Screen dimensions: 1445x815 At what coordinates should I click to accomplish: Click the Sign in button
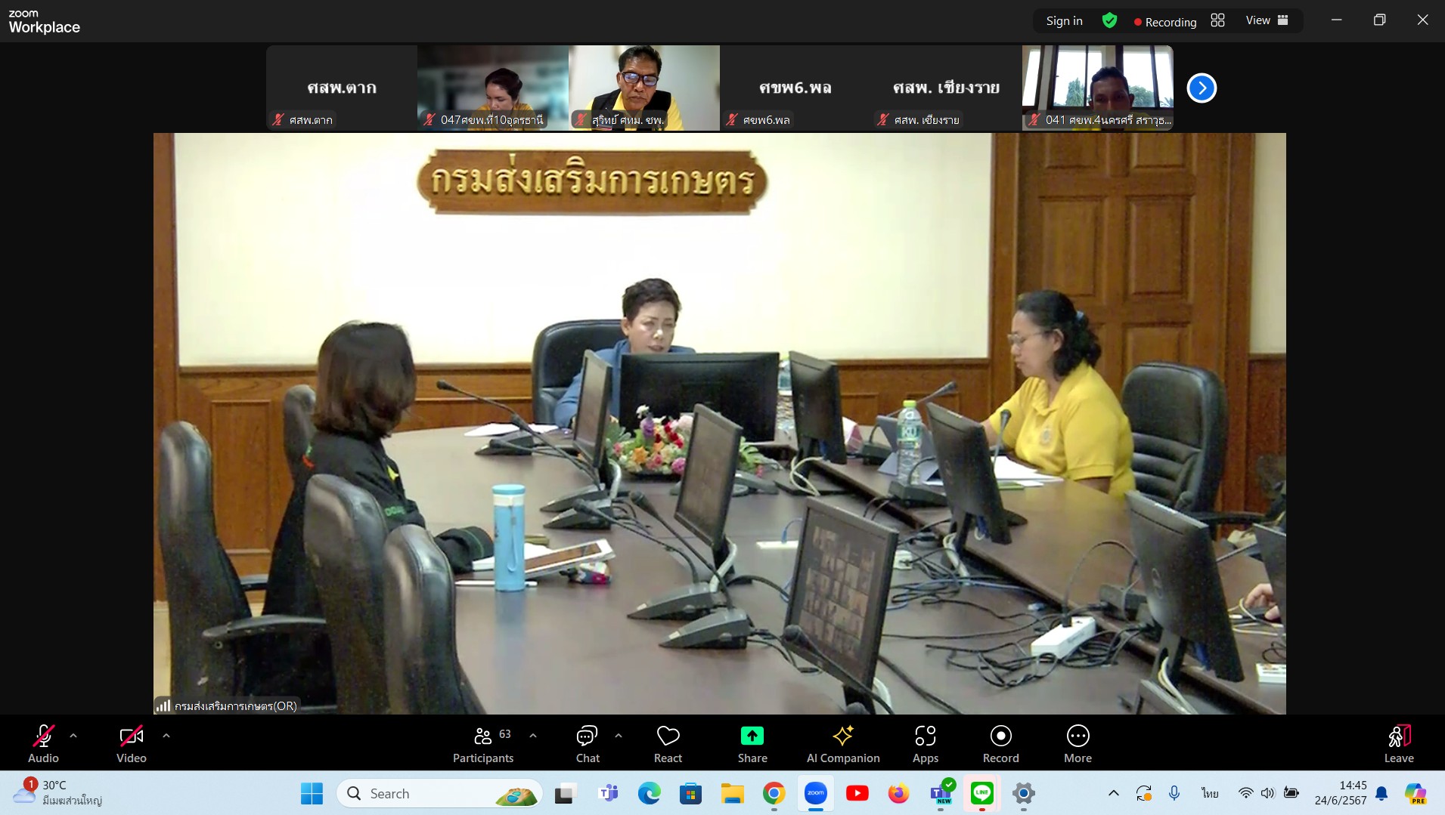pyautogui.click(x=1064, y=21)
